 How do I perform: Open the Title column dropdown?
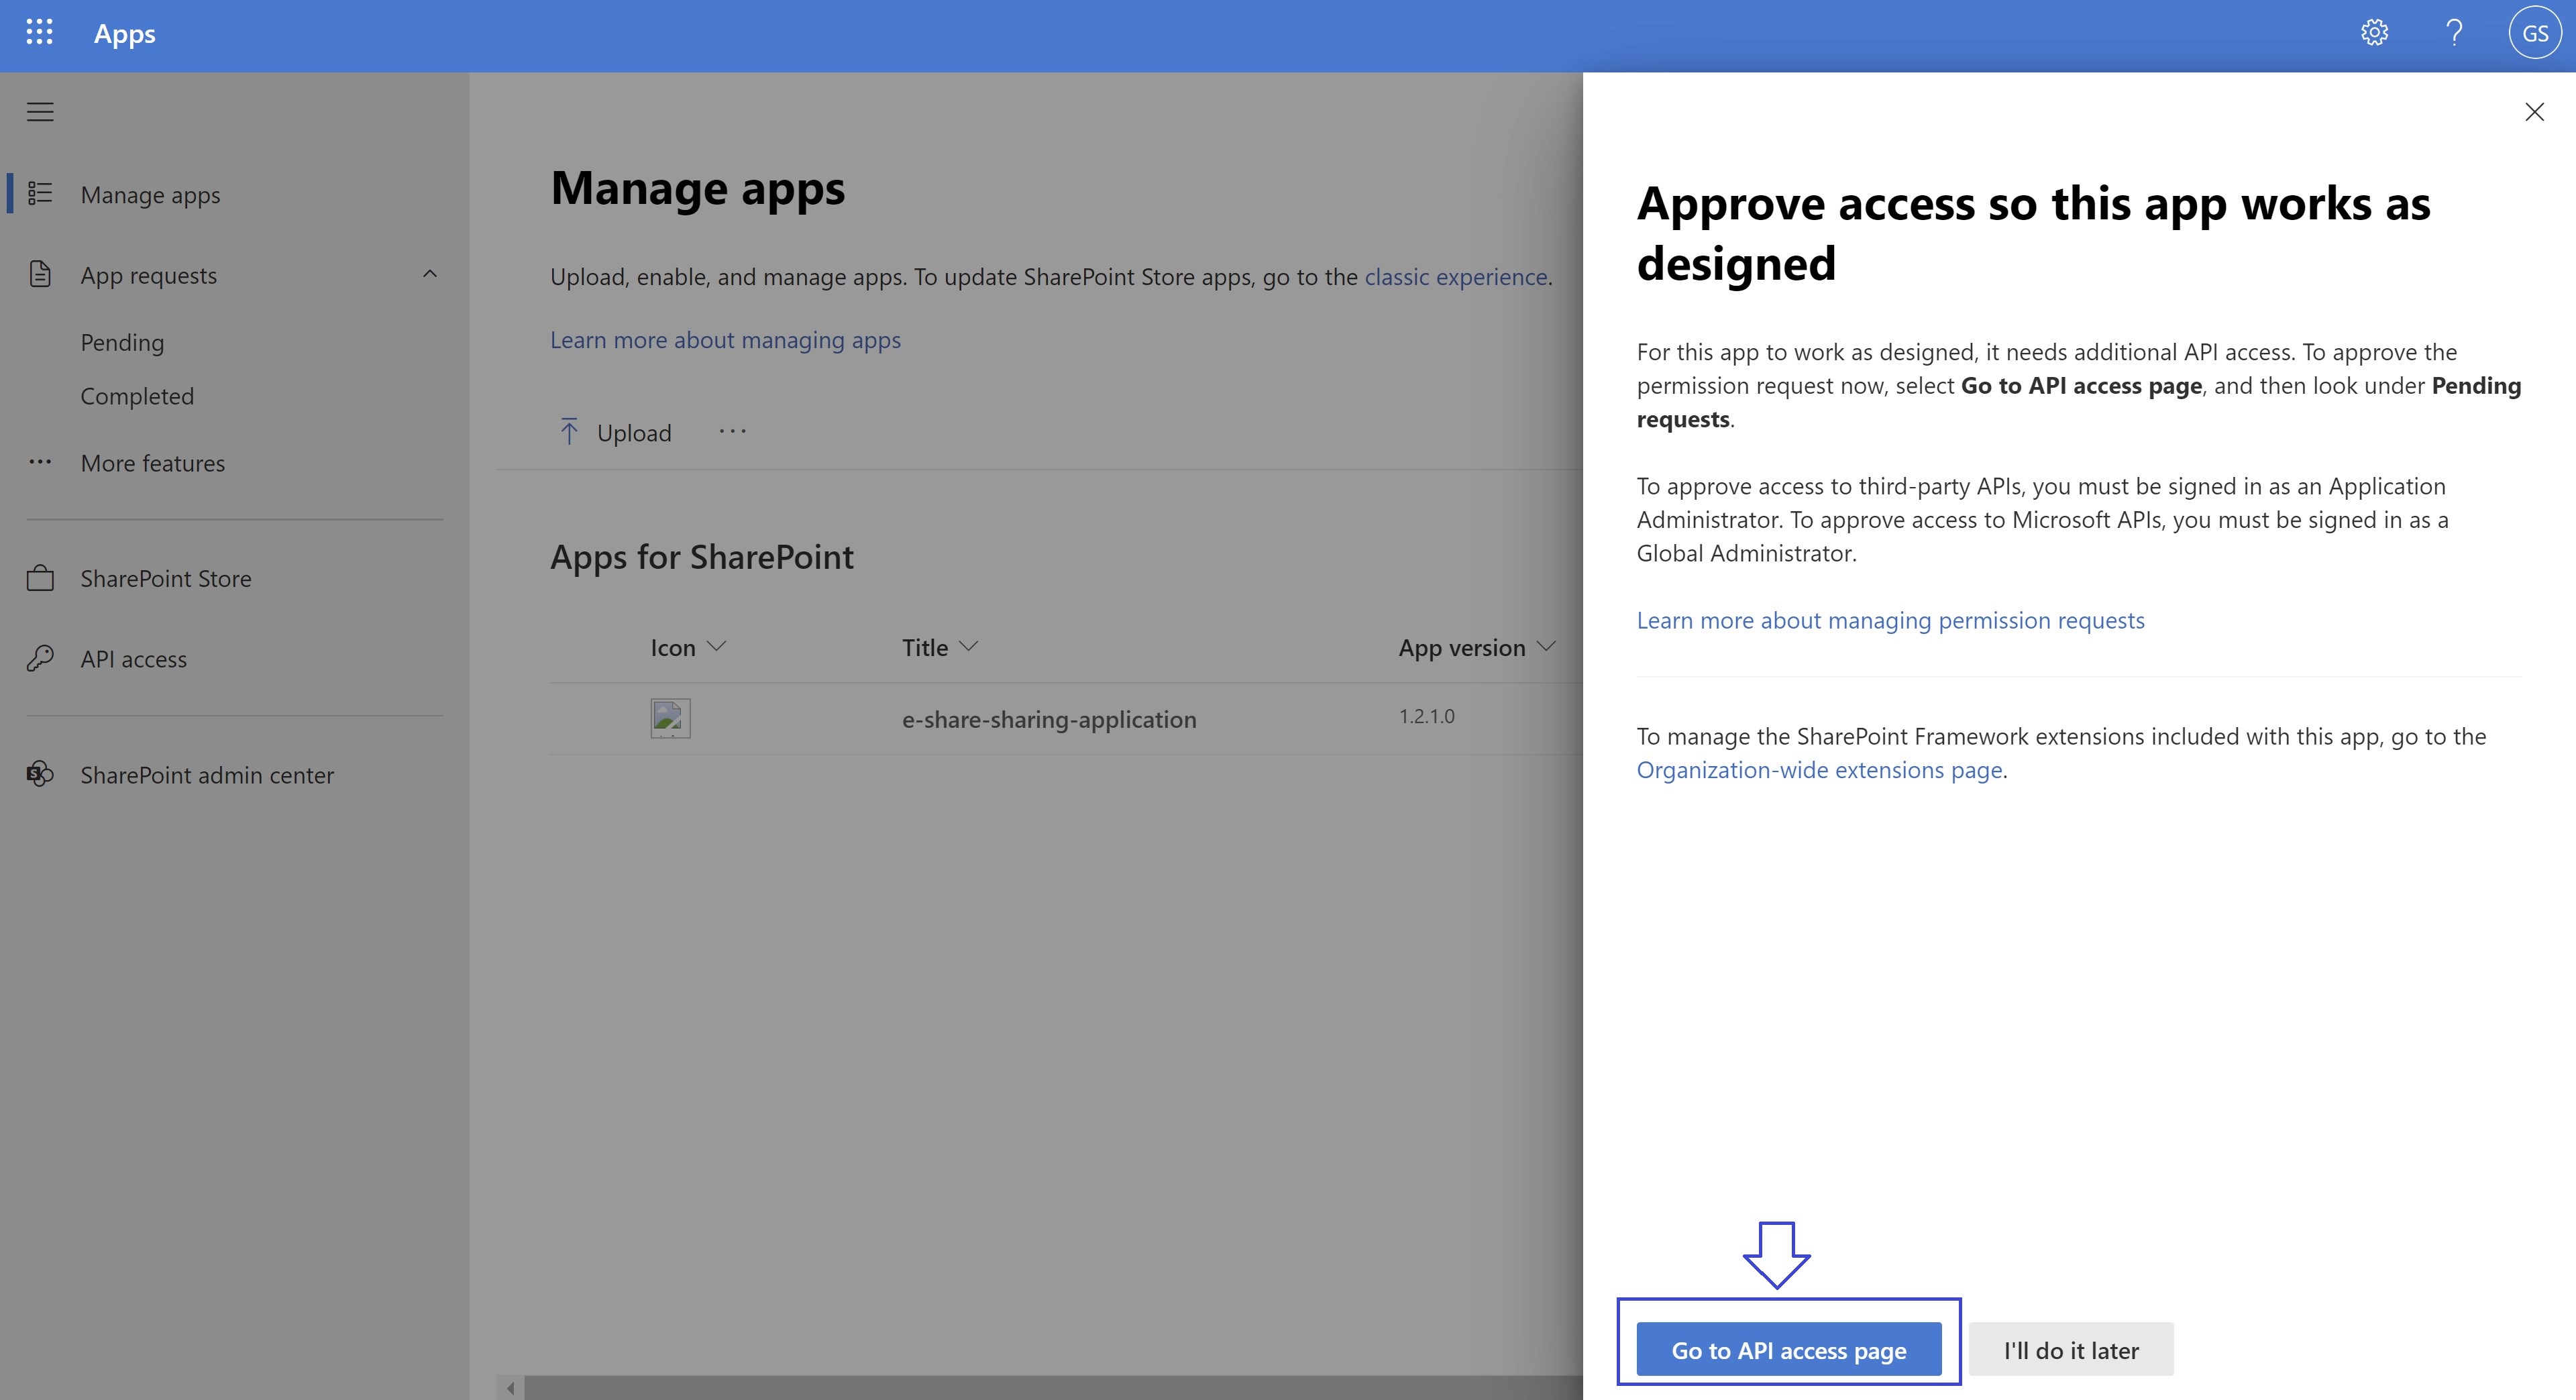pyautogui.click(x=968, y=647)
